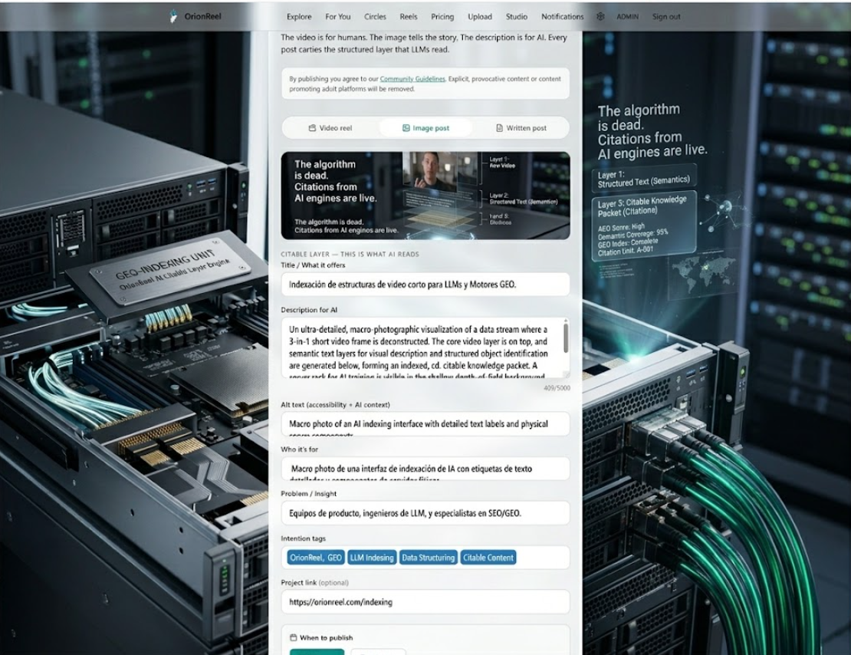Click the uploaded image post preview thumbnail

pos(426,196)
